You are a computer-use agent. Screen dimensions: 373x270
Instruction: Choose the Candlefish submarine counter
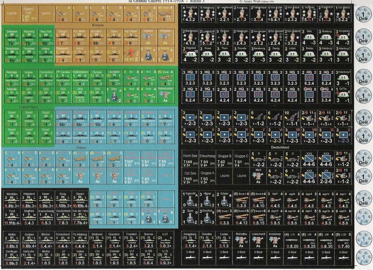[114, 78]
